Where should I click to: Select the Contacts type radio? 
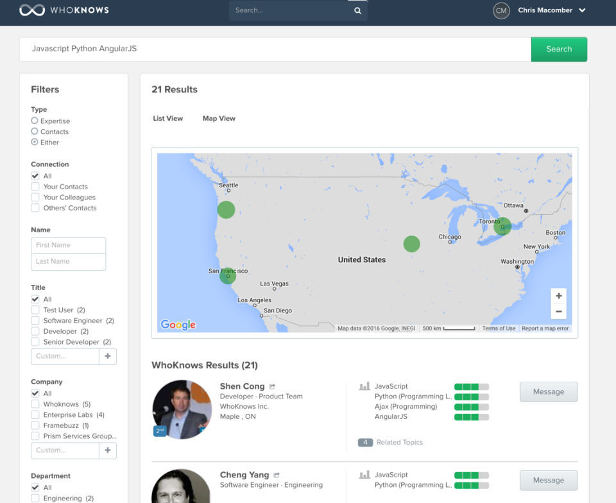point(35,131)
